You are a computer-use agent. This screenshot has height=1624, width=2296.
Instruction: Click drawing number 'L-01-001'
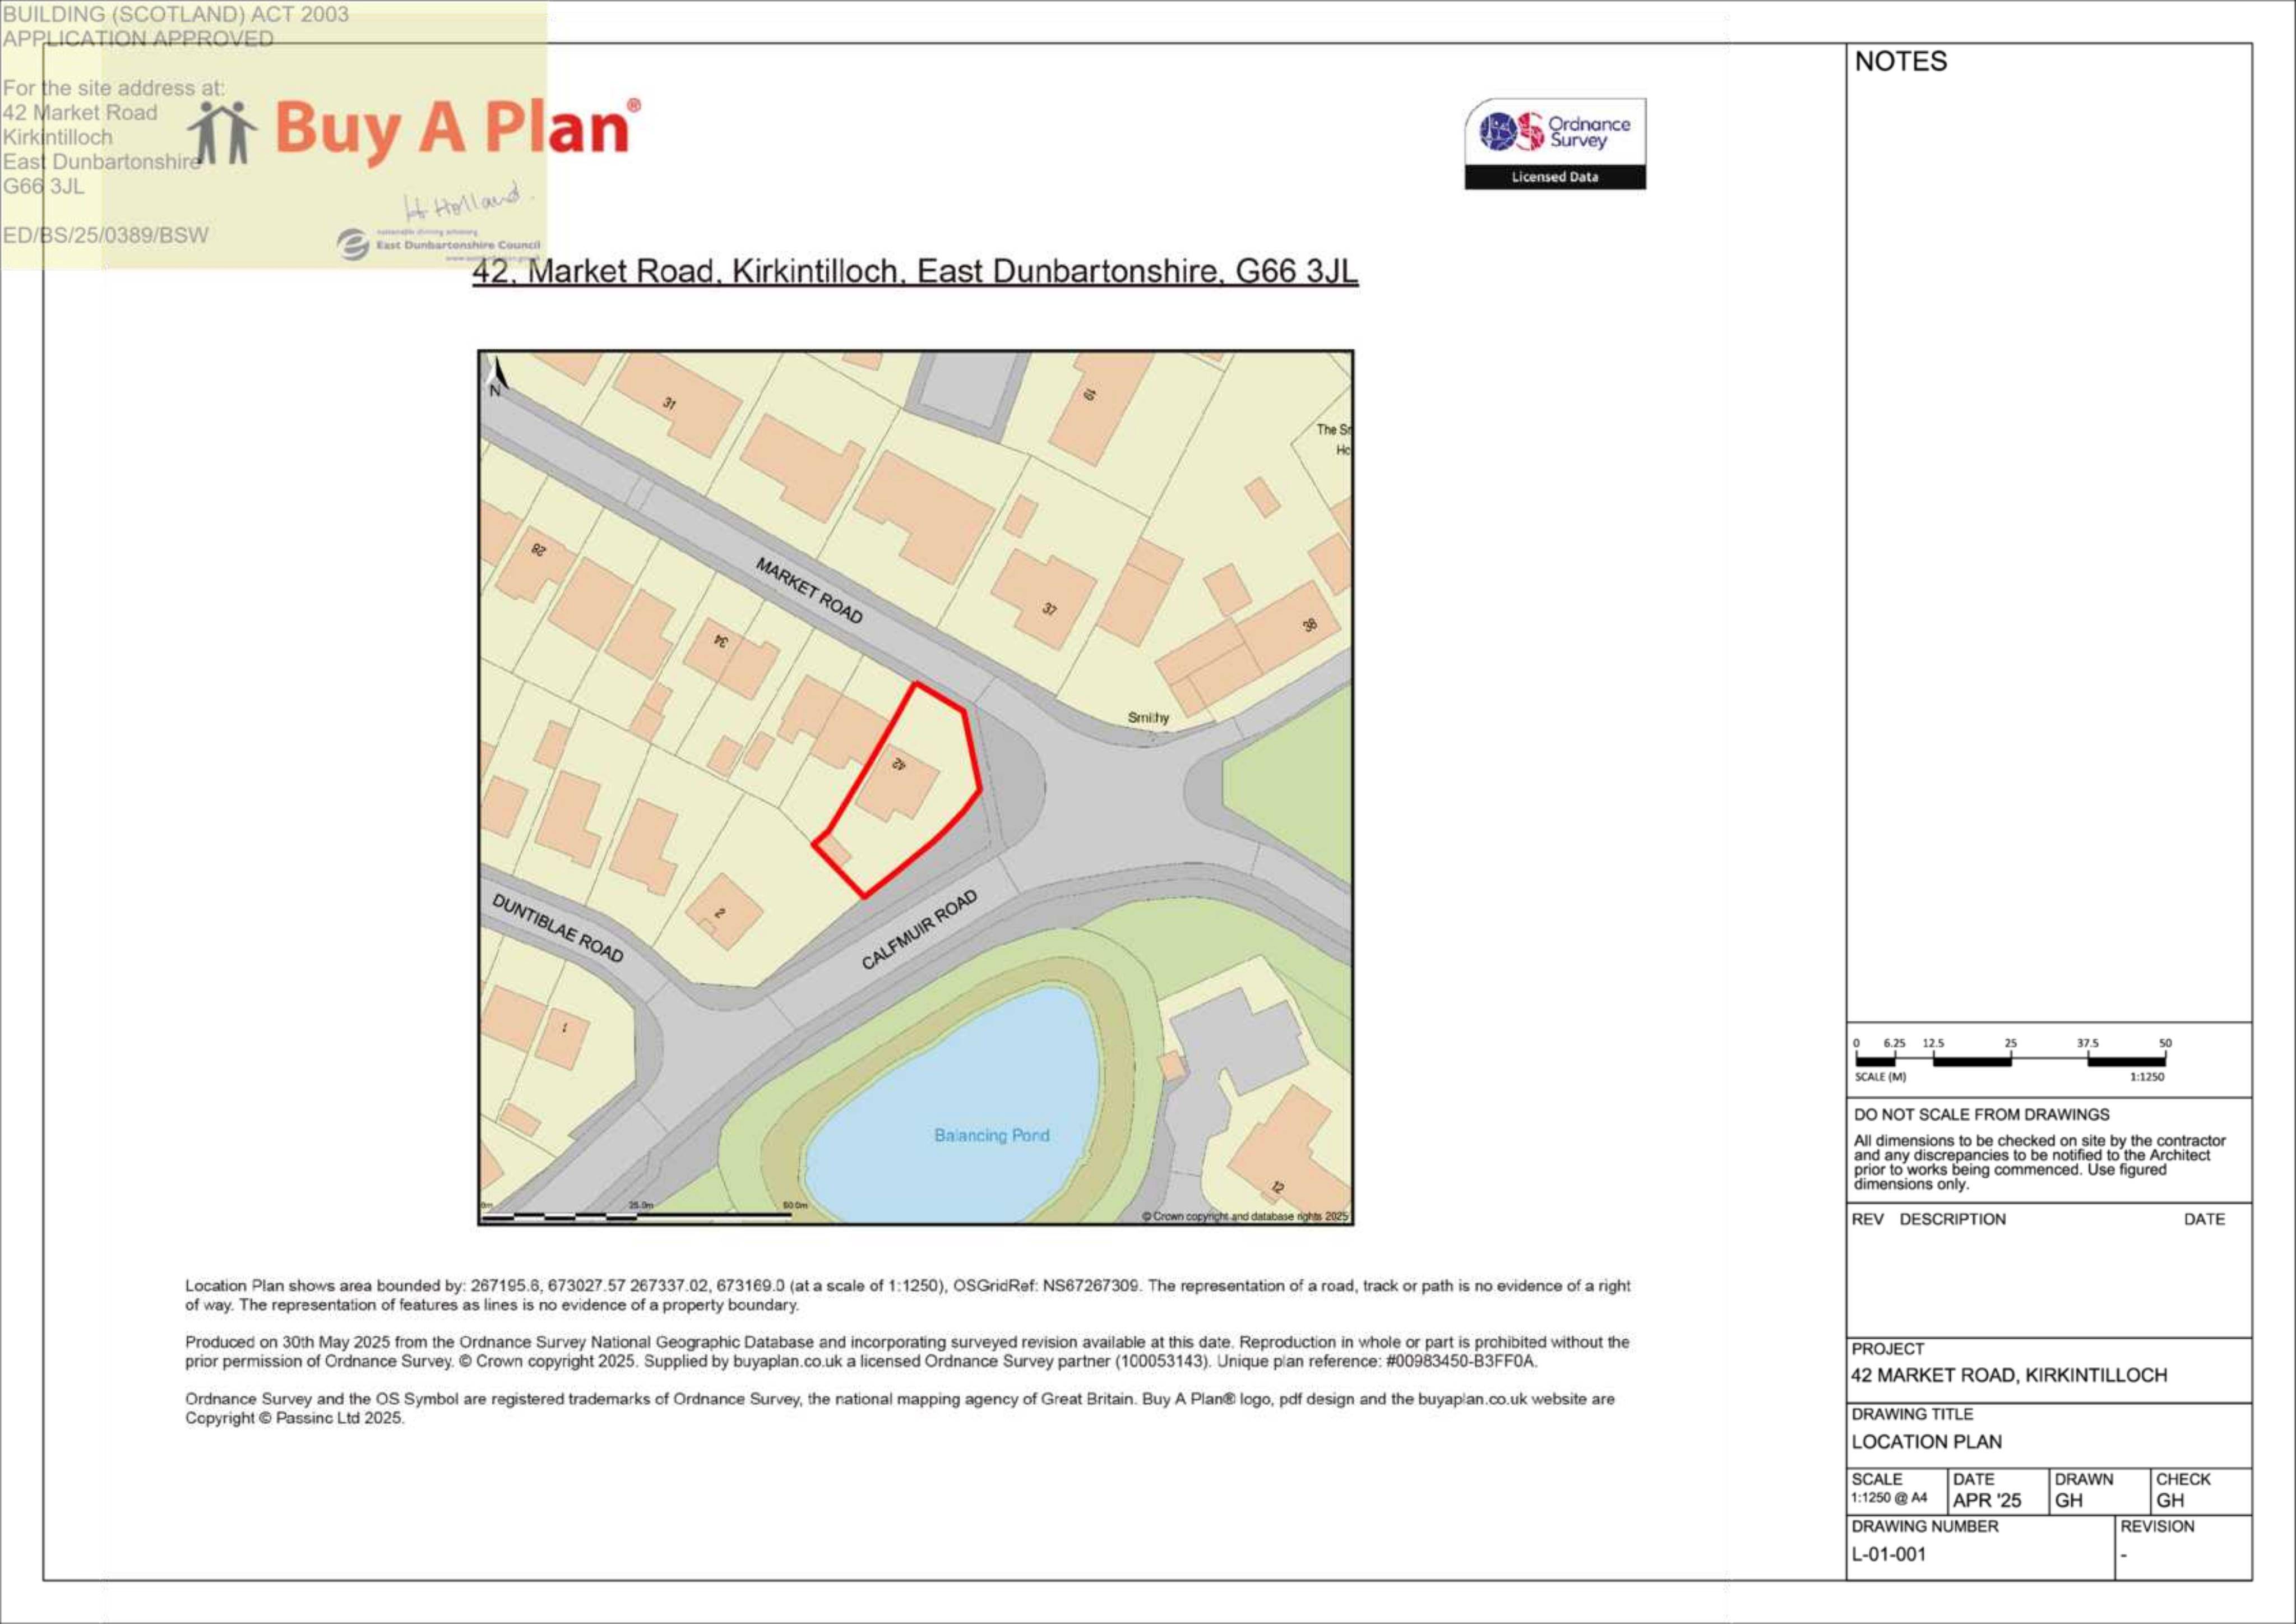[x=1888, y=1554]
